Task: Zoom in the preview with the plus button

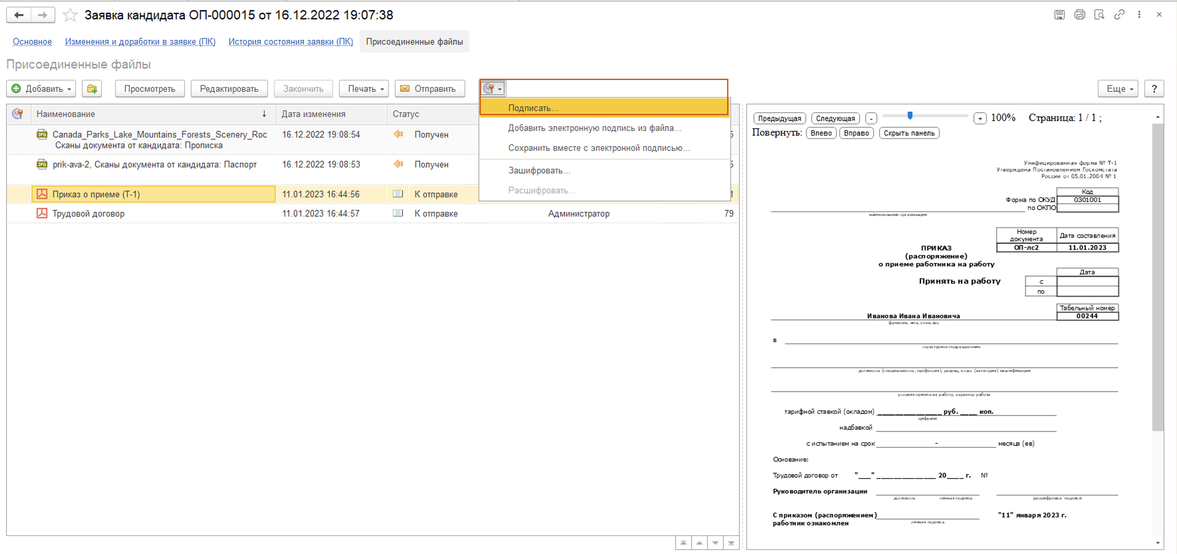Action: pyautogui.click(x=980, y=119)
